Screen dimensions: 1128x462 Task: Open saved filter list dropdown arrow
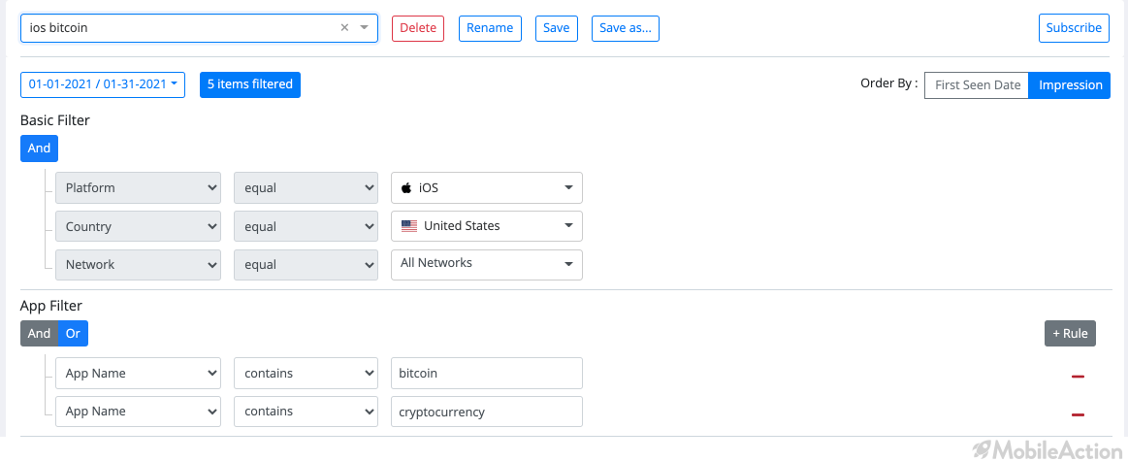pos(364,27)
